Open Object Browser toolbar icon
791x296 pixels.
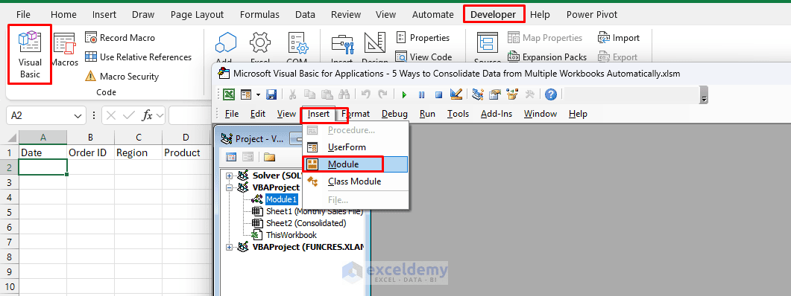[512, 94]
